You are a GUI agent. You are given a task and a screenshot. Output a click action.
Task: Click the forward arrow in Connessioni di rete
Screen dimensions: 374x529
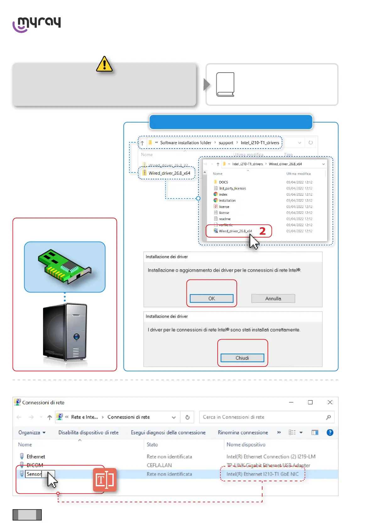click(31, 417)
